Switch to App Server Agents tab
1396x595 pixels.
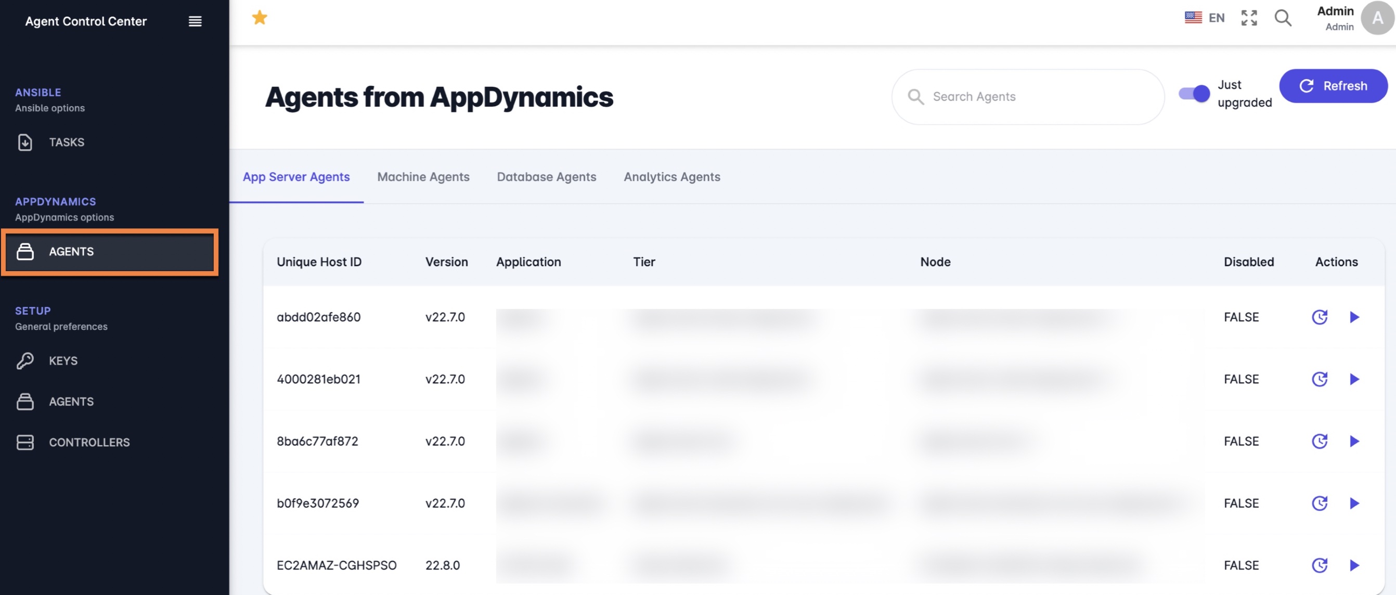click(296, 177)
